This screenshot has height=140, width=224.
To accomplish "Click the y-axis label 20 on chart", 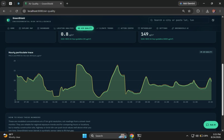I will click(x=14, y=61).
